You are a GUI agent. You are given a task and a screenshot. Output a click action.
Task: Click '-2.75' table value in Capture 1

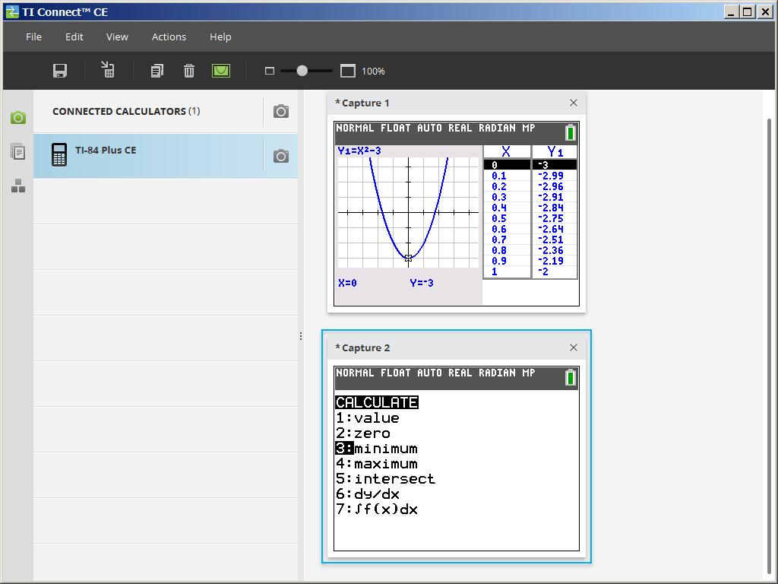pos(551,218)
